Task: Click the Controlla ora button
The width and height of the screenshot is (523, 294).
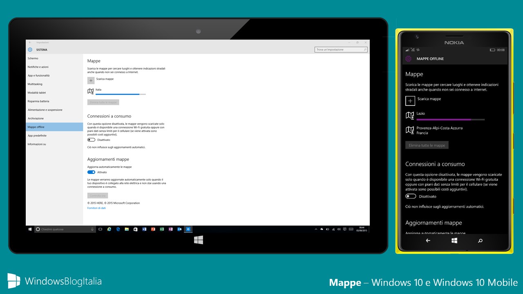Action: (x=98, y=196)
